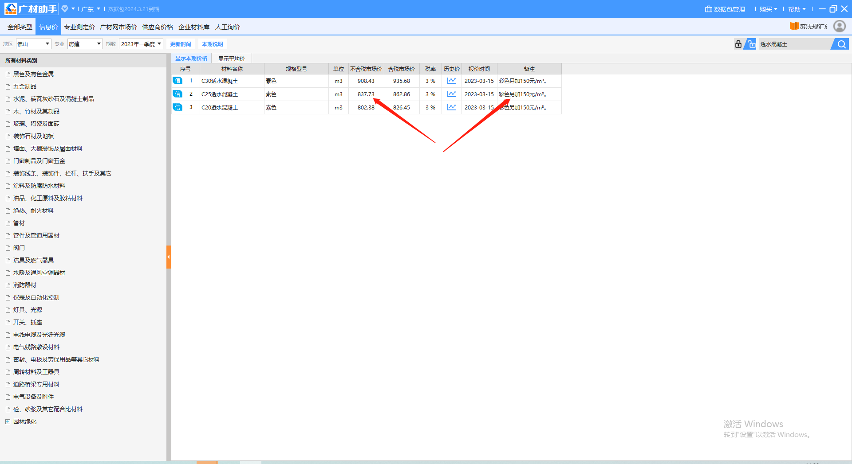Select 墙面、天棚装饰及屋面材料 category

48,148
